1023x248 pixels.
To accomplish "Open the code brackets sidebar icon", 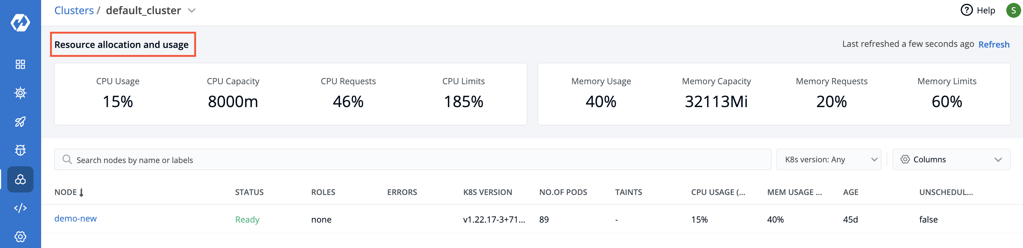I will tap(20, 208).
